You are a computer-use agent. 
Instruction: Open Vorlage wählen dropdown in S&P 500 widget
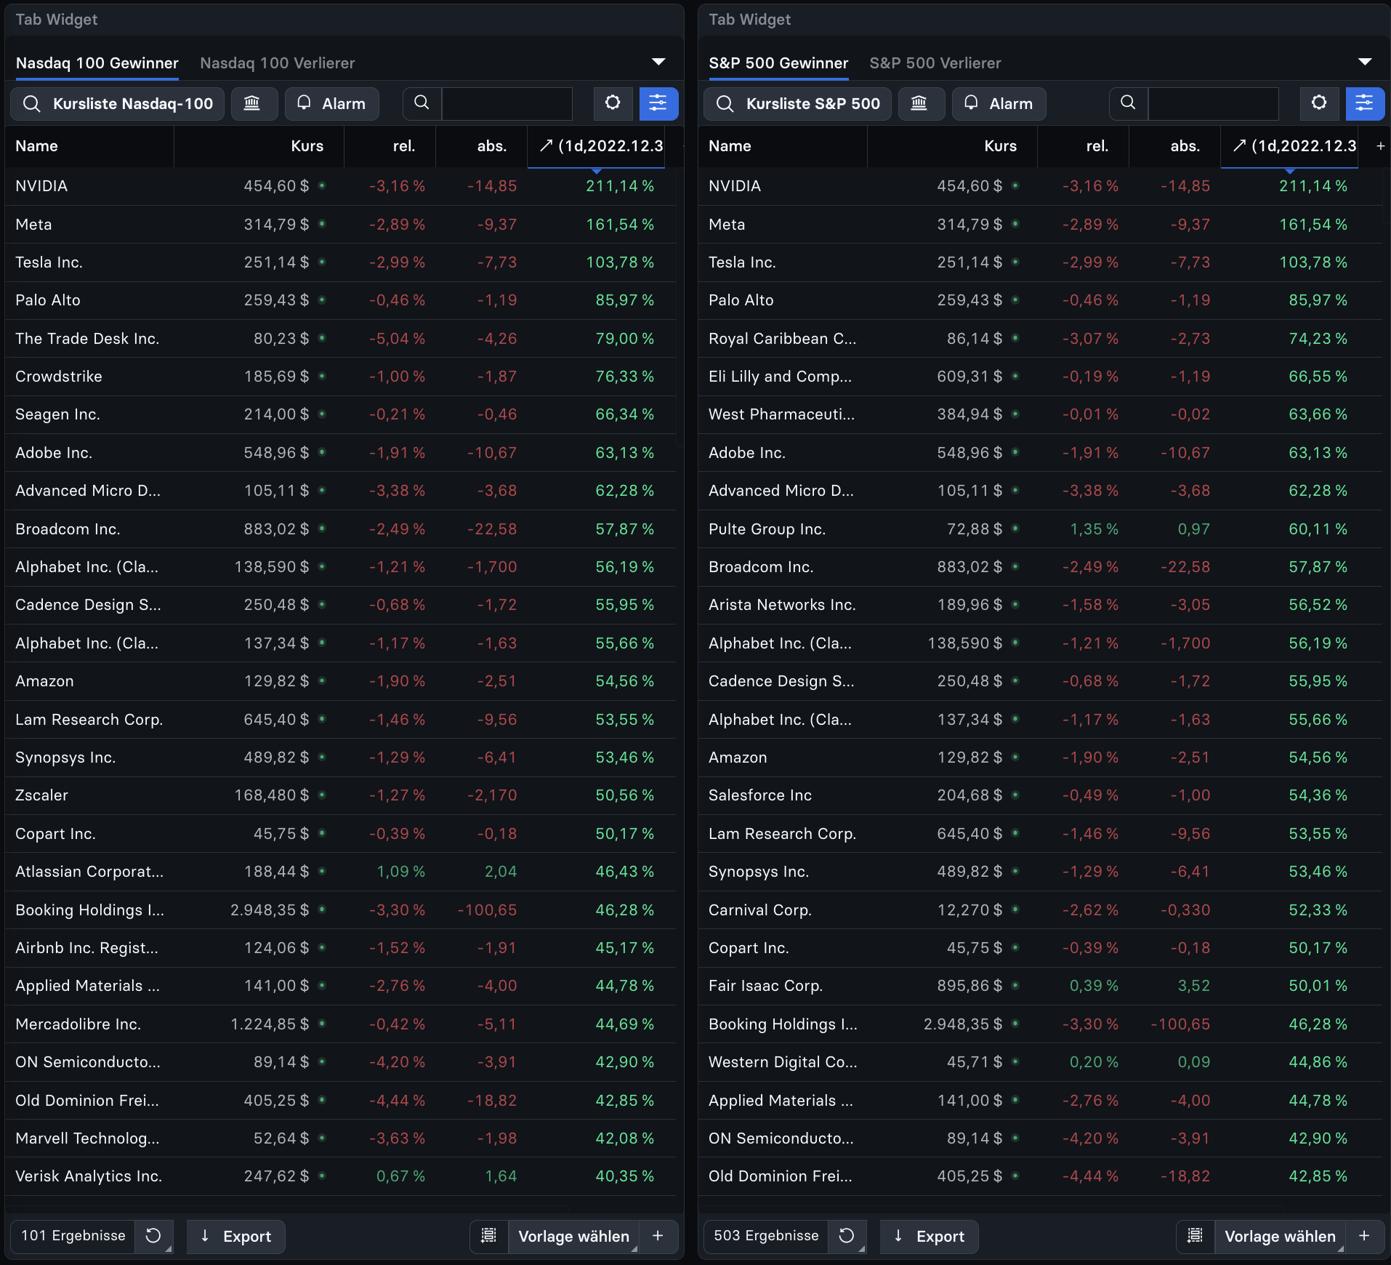[1280, 1236]
